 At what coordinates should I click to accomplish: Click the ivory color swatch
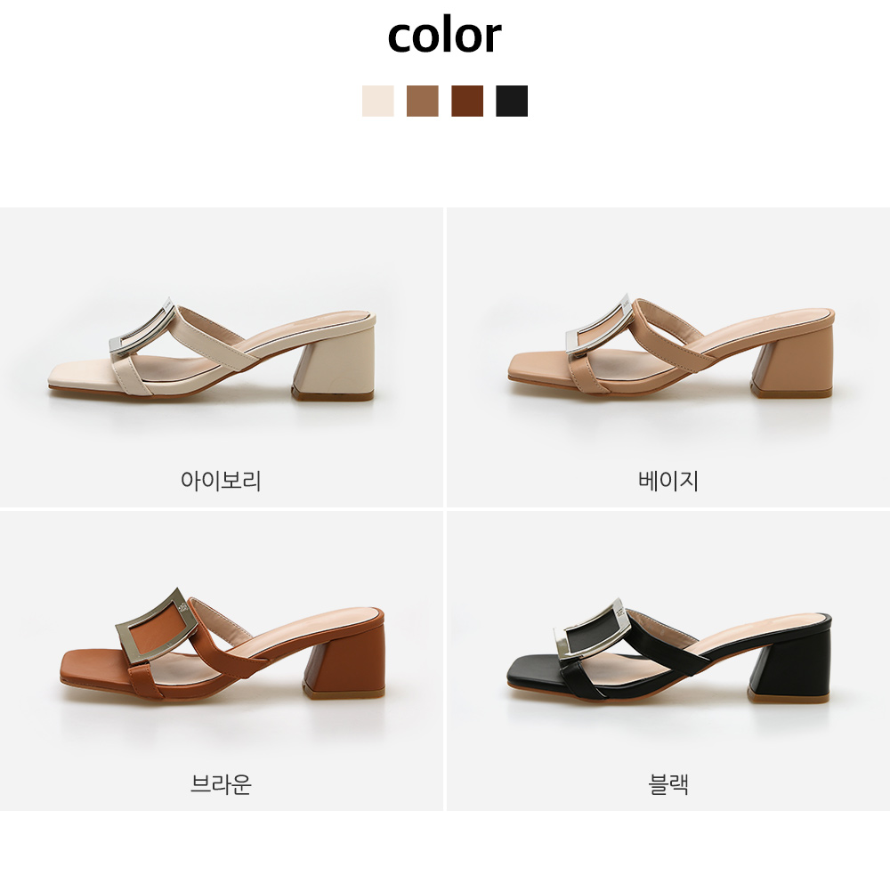pyautogui.click(x=377, y=101)
